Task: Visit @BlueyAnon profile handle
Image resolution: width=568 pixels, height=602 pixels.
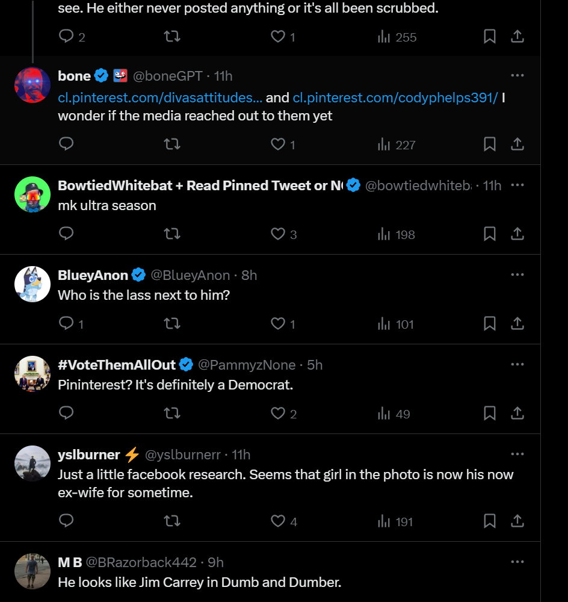Action: pos(190,275)
